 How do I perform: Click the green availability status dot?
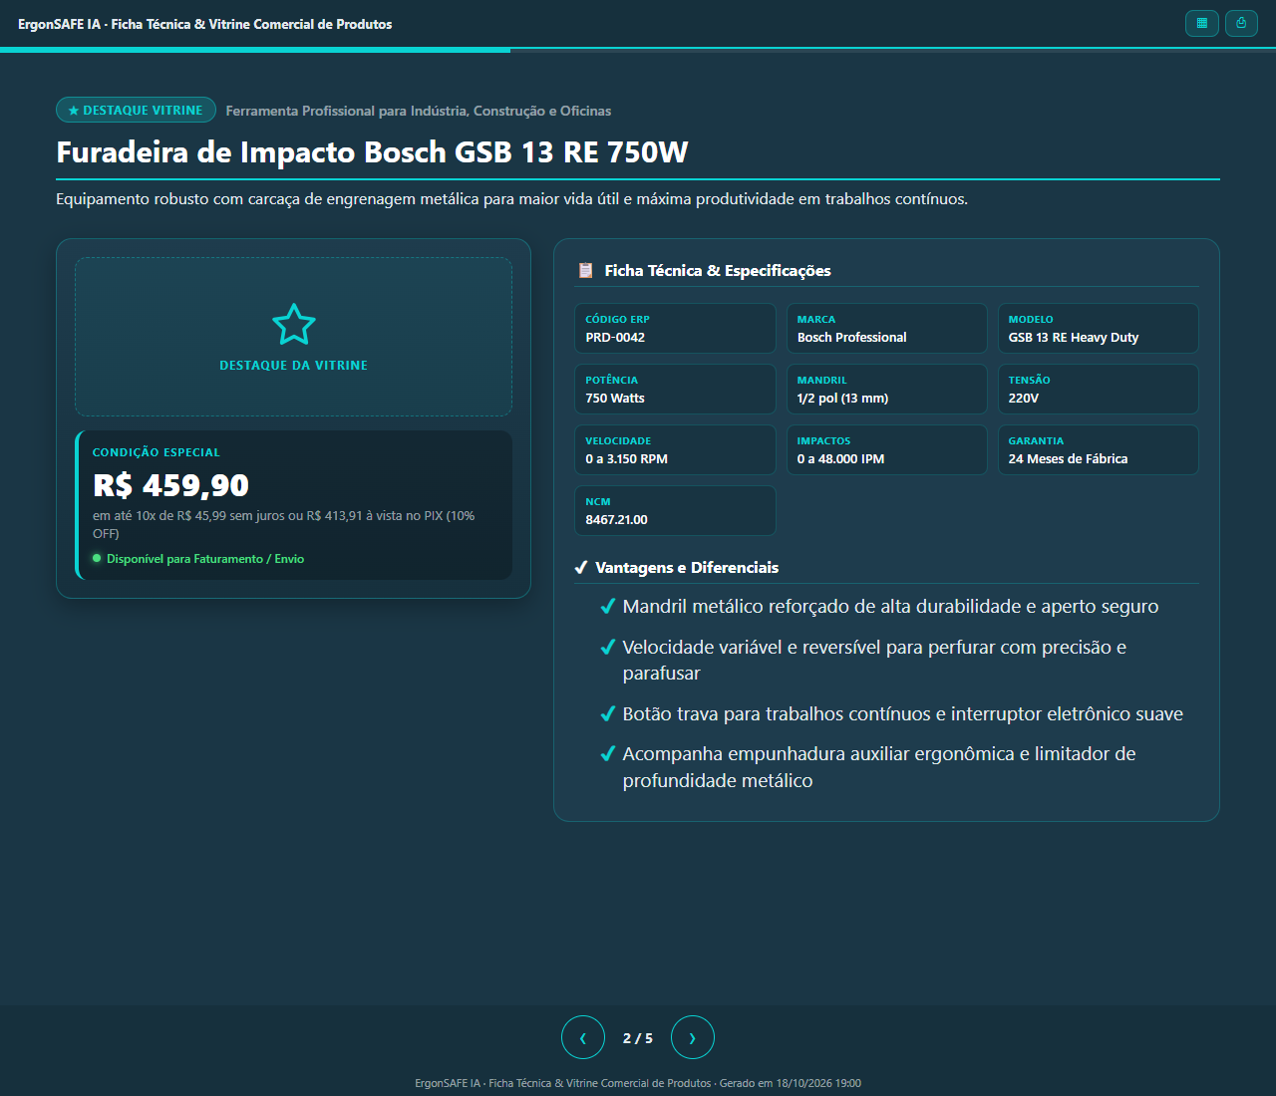(x=97, y=558)
